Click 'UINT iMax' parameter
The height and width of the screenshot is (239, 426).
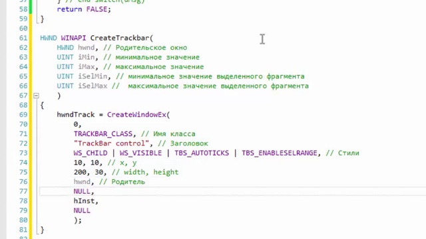pyautogui.click(x=76, y=66)
